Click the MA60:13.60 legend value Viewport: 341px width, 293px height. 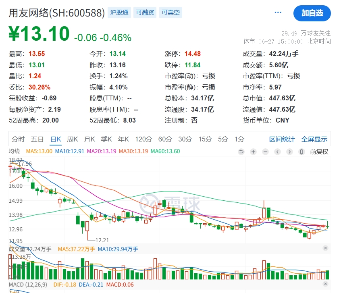[x=165, y=151]
